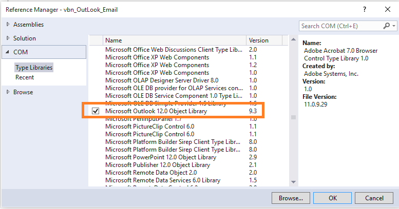Open the Browse category
The image size is (399, 209).
[23, 92]
